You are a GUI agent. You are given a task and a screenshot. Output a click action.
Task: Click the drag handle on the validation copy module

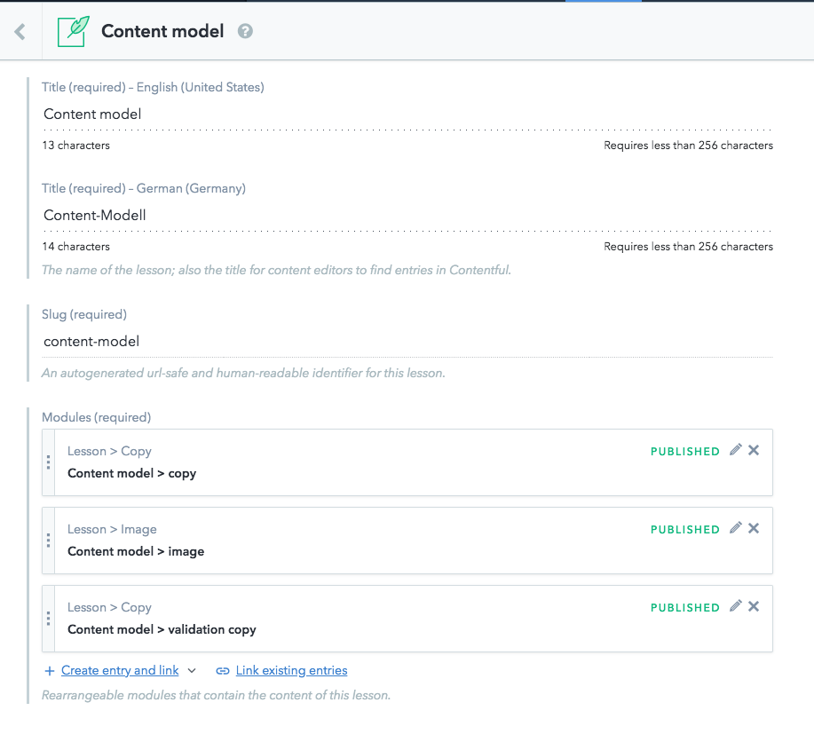pyautogui.click(x=49, y=618)
